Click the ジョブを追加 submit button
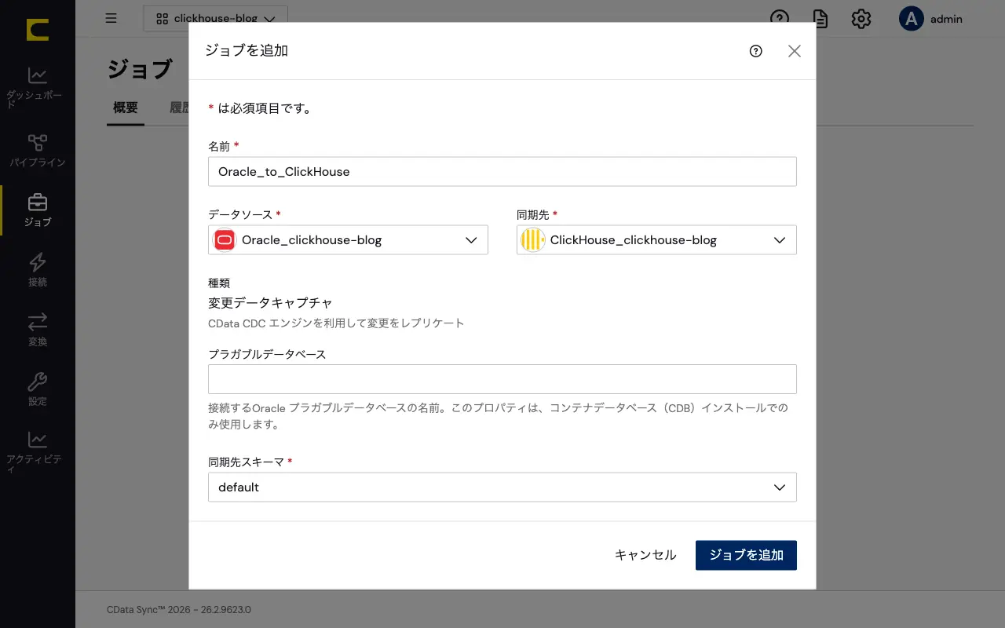Screen dimensions: 1005x628 (x=746, y=555)
